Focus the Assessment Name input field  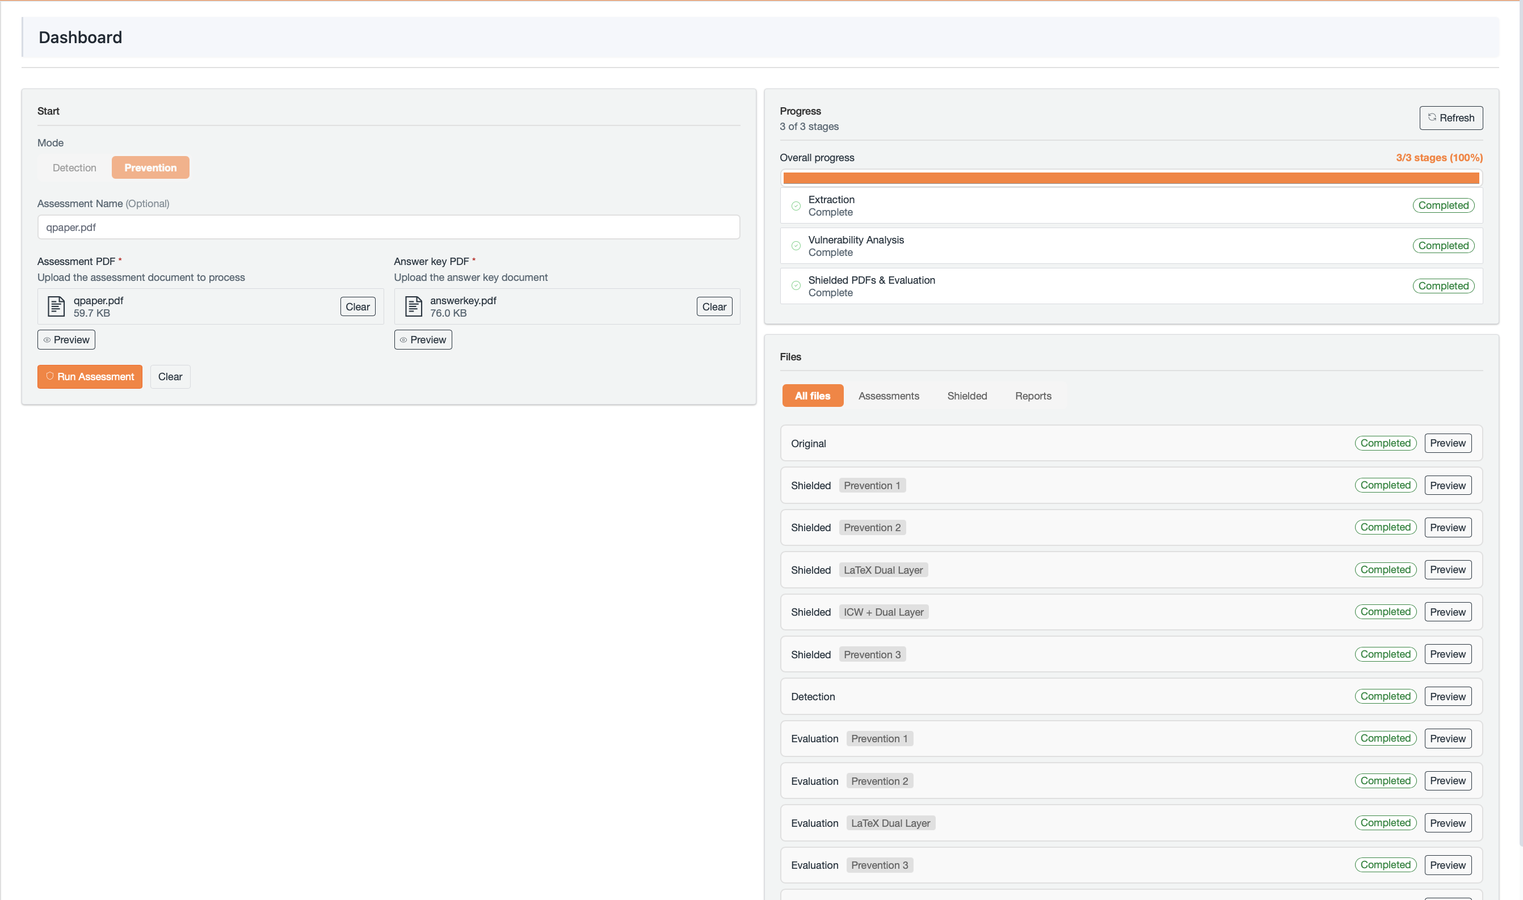click(388, 227)
